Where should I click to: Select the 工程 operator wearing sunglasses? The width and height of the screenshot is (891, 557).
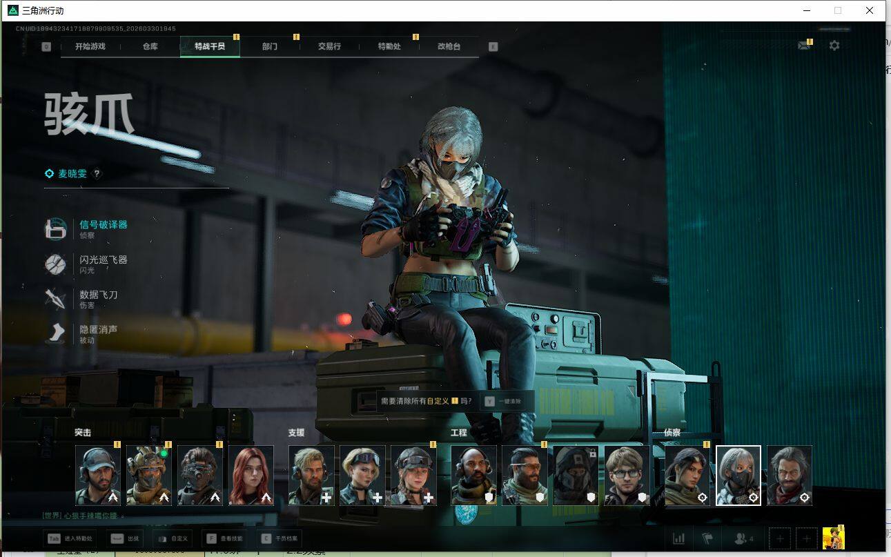[x=525, y=476]
